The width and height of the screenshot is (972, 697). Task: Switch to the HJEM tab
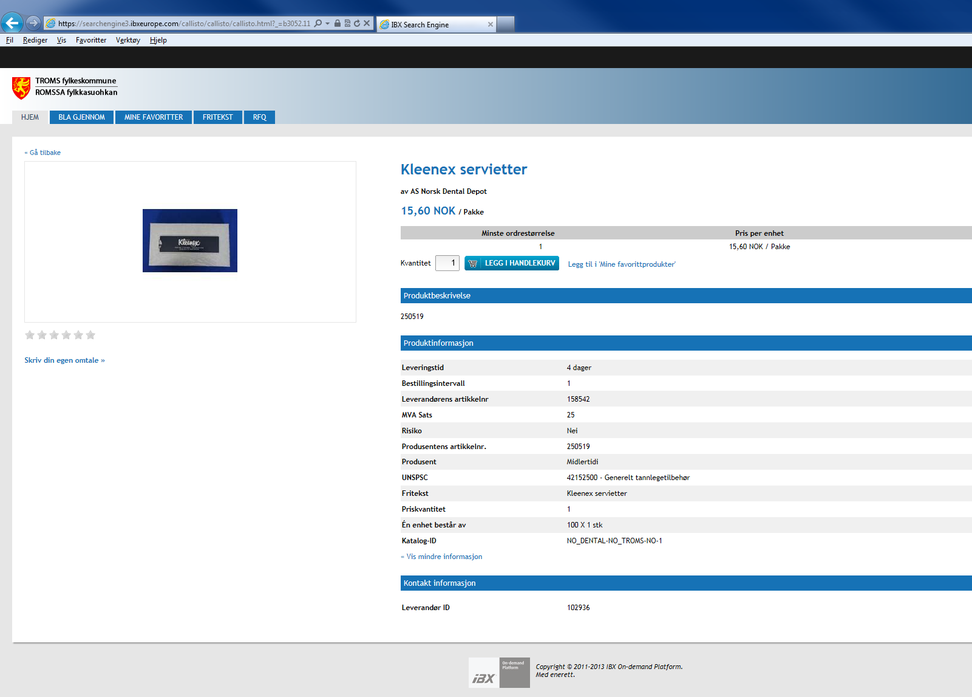(30, 117)
